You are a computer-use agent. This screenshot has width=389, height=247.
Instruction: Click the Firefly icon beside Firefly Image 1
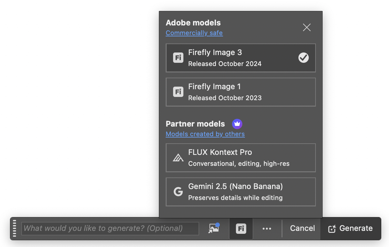click(178, 92)
